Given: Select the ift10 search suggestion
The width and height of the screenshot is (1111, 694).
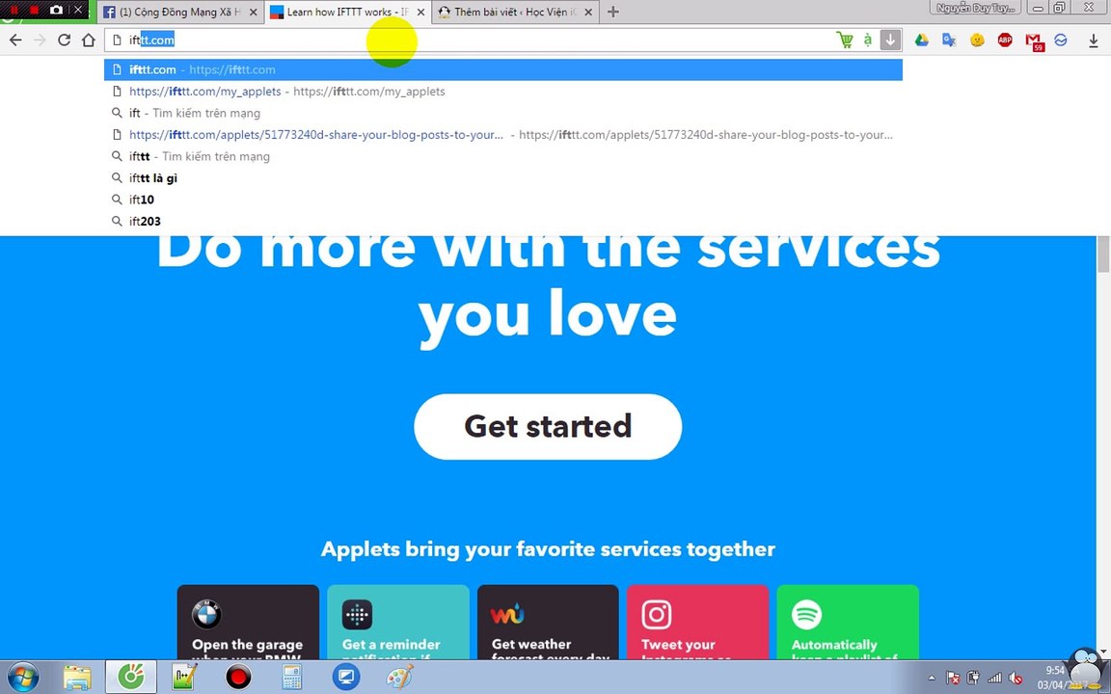Looking at the screenshot, I should 503,199.
